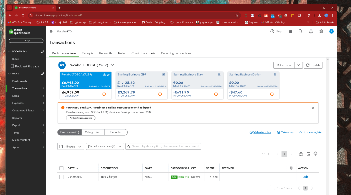Open QuickBooks settings gear in header
Image resolution: width=351 pixels, height=195 pixels.
click(x=321, y=31)
